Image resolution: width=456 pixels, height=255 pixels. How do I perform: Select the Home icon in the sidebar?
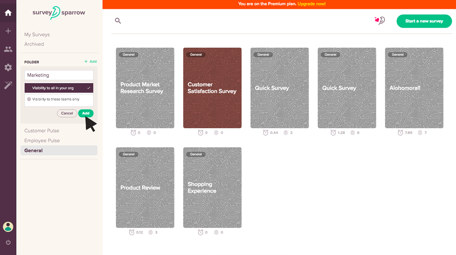tap(8, 13)
